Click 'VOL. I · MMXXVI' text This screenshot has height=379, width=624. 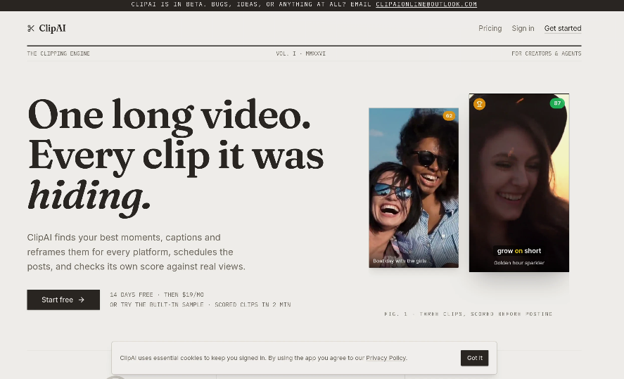click(x=301, y=53)
